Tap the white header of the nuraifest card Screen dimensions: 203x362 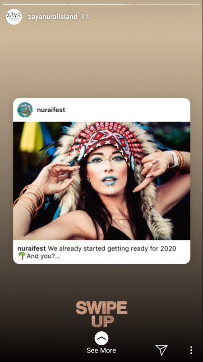(101, 110)
